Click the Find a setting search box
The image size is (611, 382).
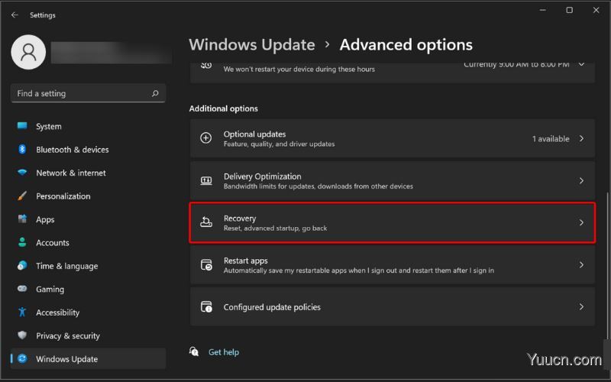click(x=88, y=93)
